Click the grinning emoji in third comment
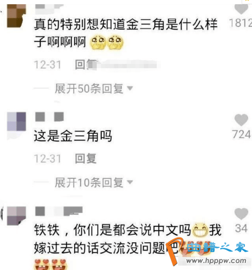The height and width of the screenshot is (270, 252). pyautogui.click(x=200, y=230)
